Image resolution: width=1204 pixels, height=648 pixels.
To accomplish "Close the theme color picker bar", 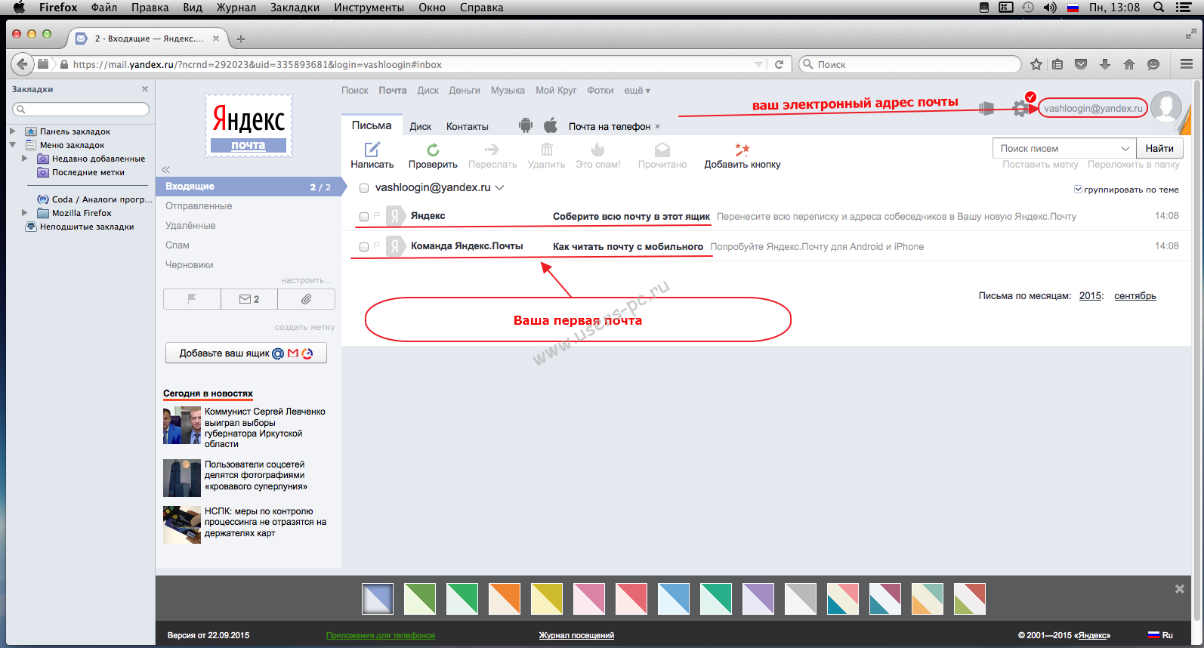I will click(1179, 589).
